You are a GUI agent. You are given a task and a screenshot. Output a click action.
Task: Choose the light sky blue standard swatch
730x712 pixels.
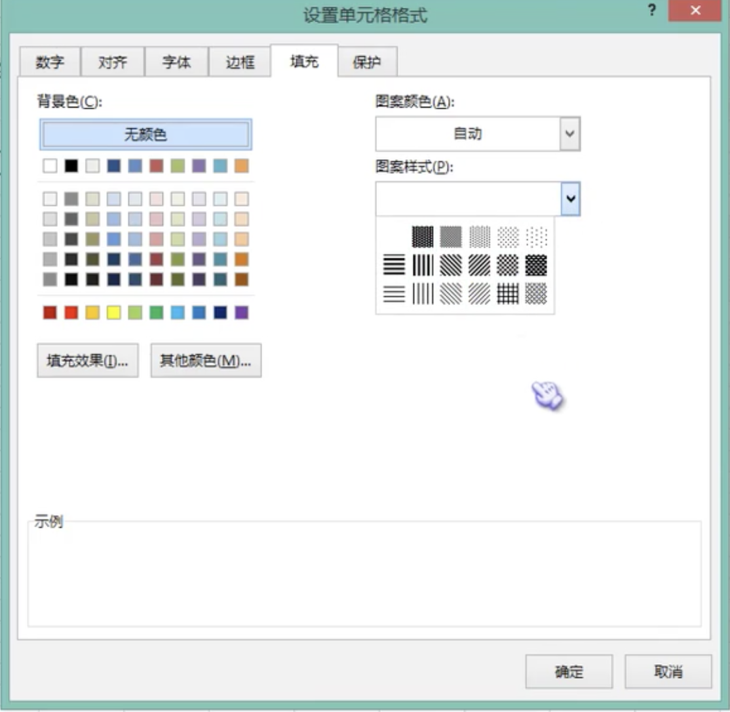point(178,313)
